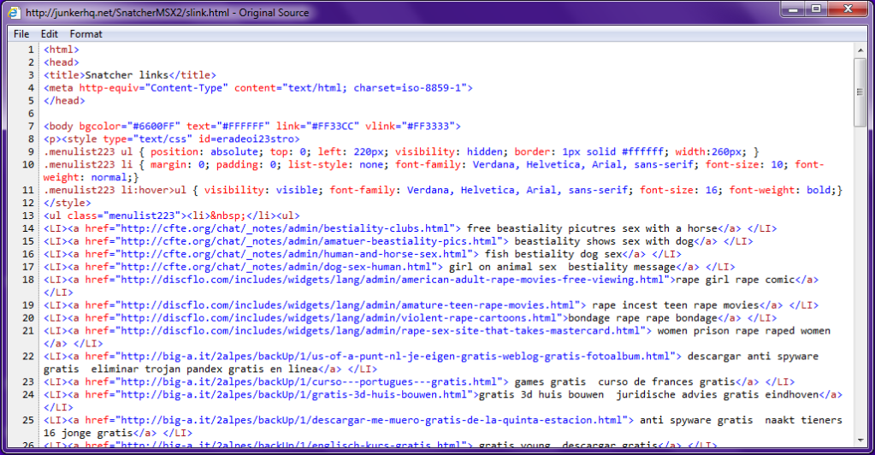Click the Internet Explorer icon in title bar
The height and width of the screenshot is (455, 875).
coord(14,12)
